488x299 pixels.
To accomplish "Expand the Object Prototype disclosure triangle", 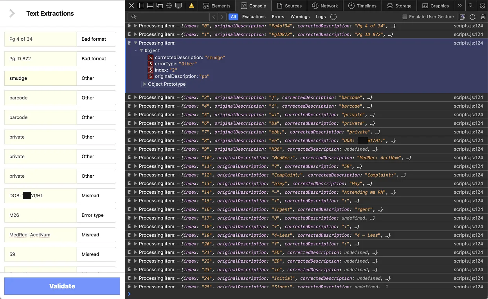I will (x=145, y=84).
